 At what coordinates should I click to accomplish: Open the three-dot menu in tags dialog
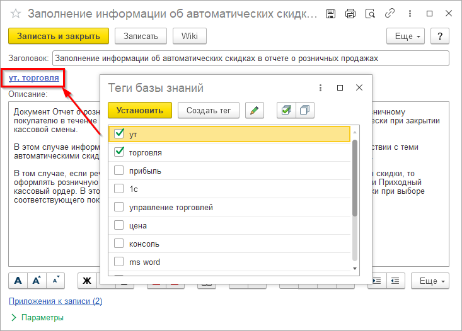tap(320, 88)
